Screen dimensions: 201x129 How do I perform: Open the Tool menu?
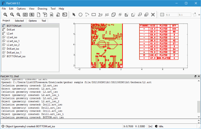pos(53,9)
